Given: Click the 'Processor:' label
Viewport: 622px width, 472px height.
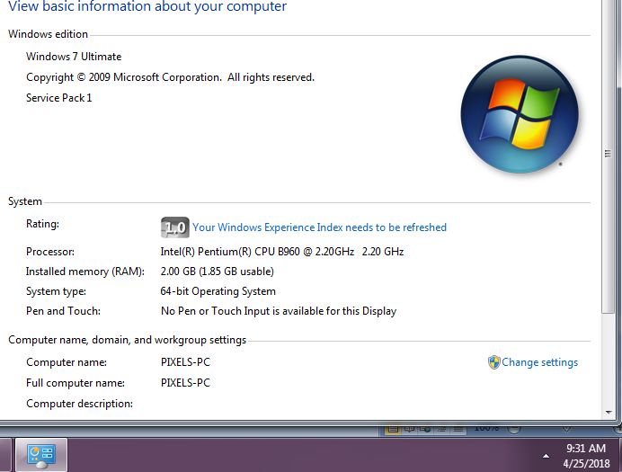Looking at the screenshot, I should tap(50, 252).
